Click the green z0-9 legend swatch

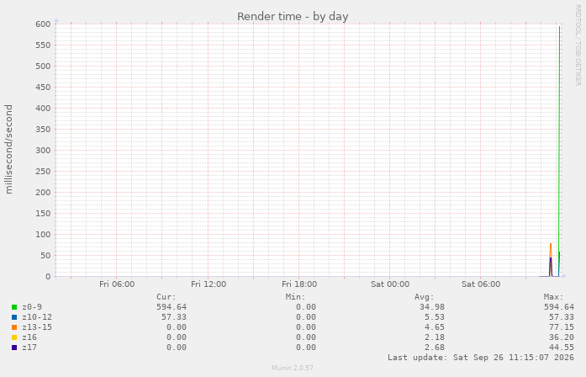coord(14,307)
